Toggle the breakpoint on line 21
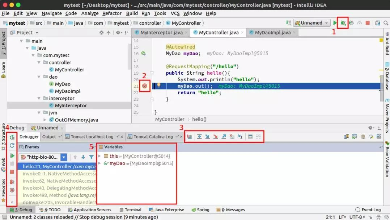Viewport: 390px width, 220px height. pyautogui.click(x=144, y=86)
